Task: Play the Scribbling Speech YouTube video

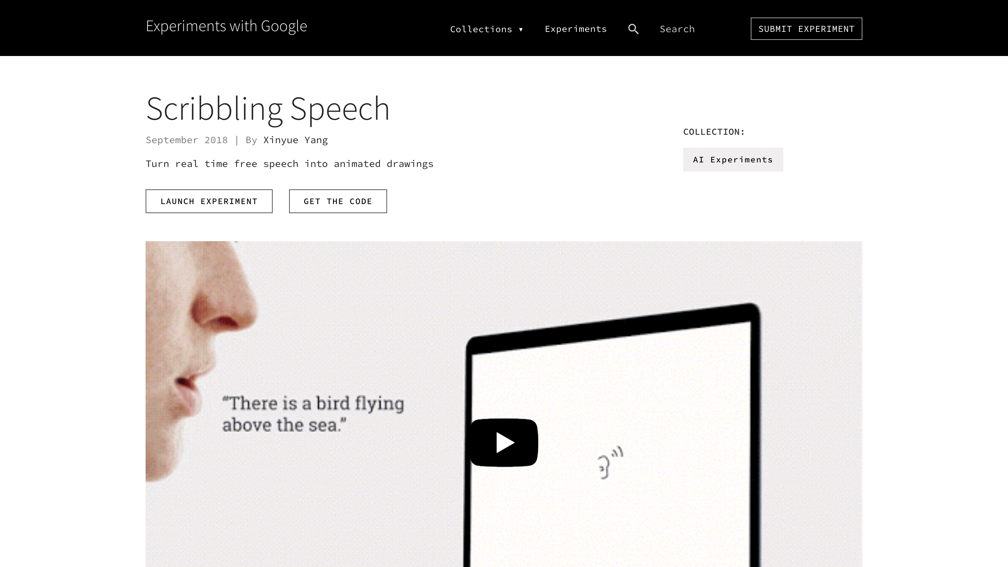Action: point(504,442)
